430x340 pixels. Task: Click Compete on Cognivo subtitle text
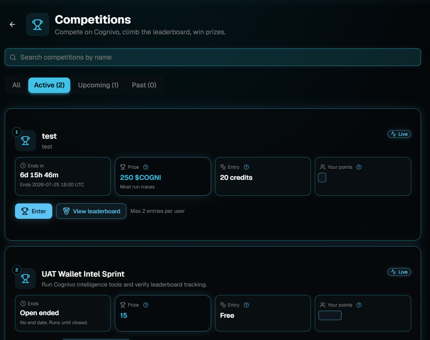coord(140,32)
